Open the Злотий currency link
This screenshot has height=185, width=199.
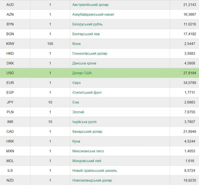(78, 112)
